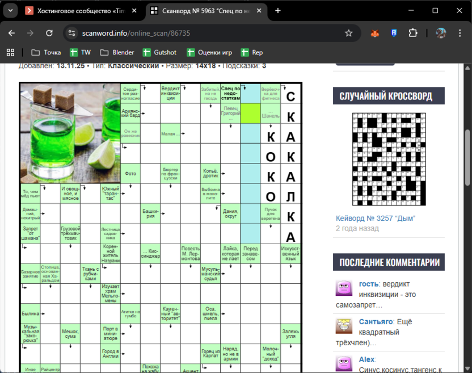Focus the scanword.info address bar

[x=210, y=33]
